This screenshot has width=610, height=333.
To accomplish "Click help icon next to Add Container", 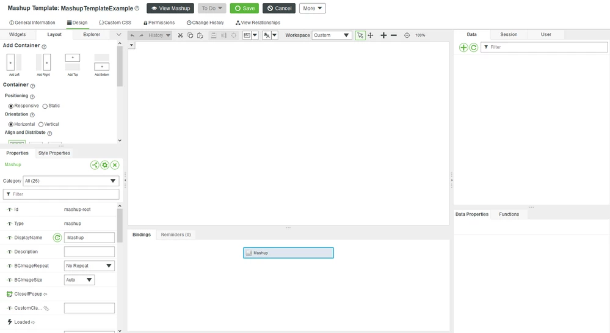I will pyautogui.click(x=44, y=46).
